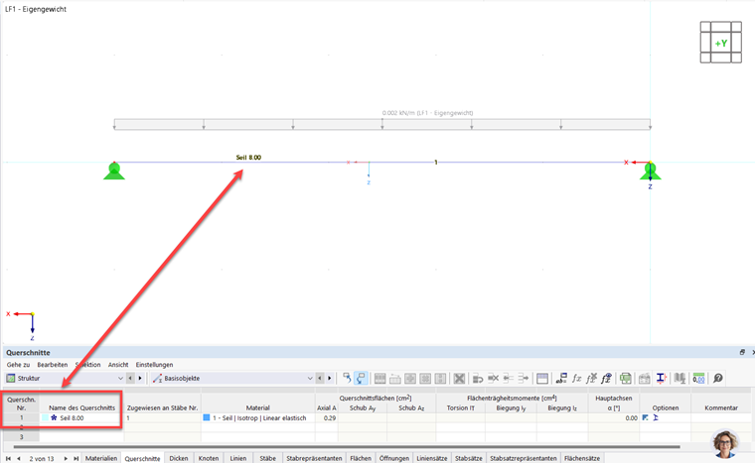The height and width of the screenshot is (463, 755).
Task: Switch to the Stabrepräsentanten tab
Action: pyautogui.click(x=314, y=458)
